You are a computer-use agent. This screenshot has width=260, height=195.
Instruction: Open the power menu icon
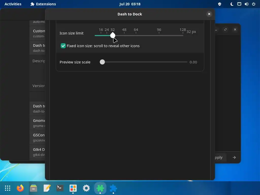pos(254,4)
